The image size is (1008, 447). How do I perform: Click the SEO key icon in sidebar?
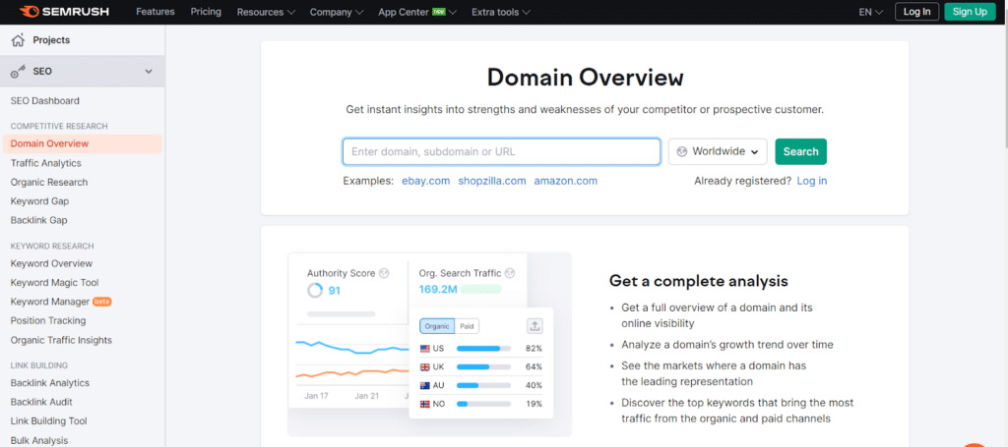click(18, 72)
